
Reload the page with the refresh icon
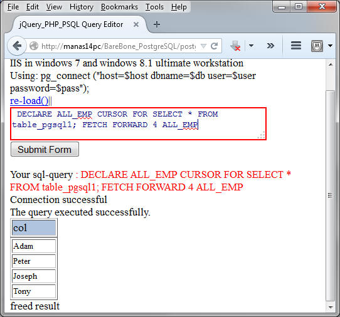(215, 46)
